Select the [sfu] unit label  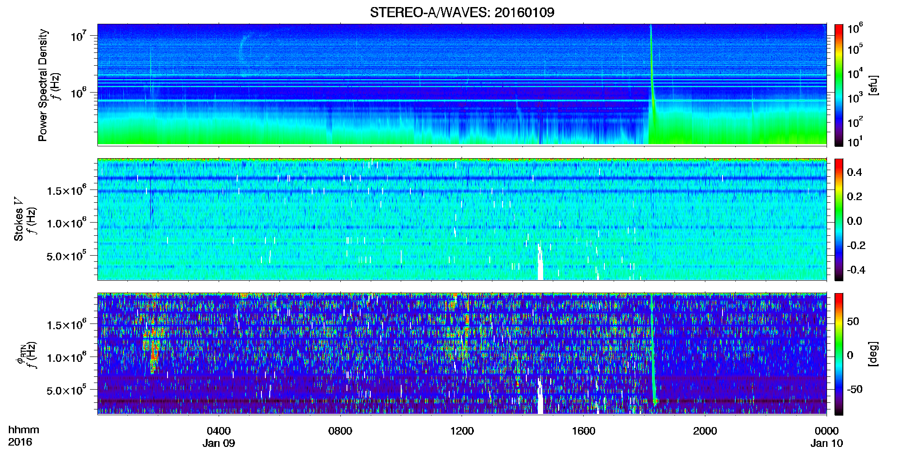point(874,85)
